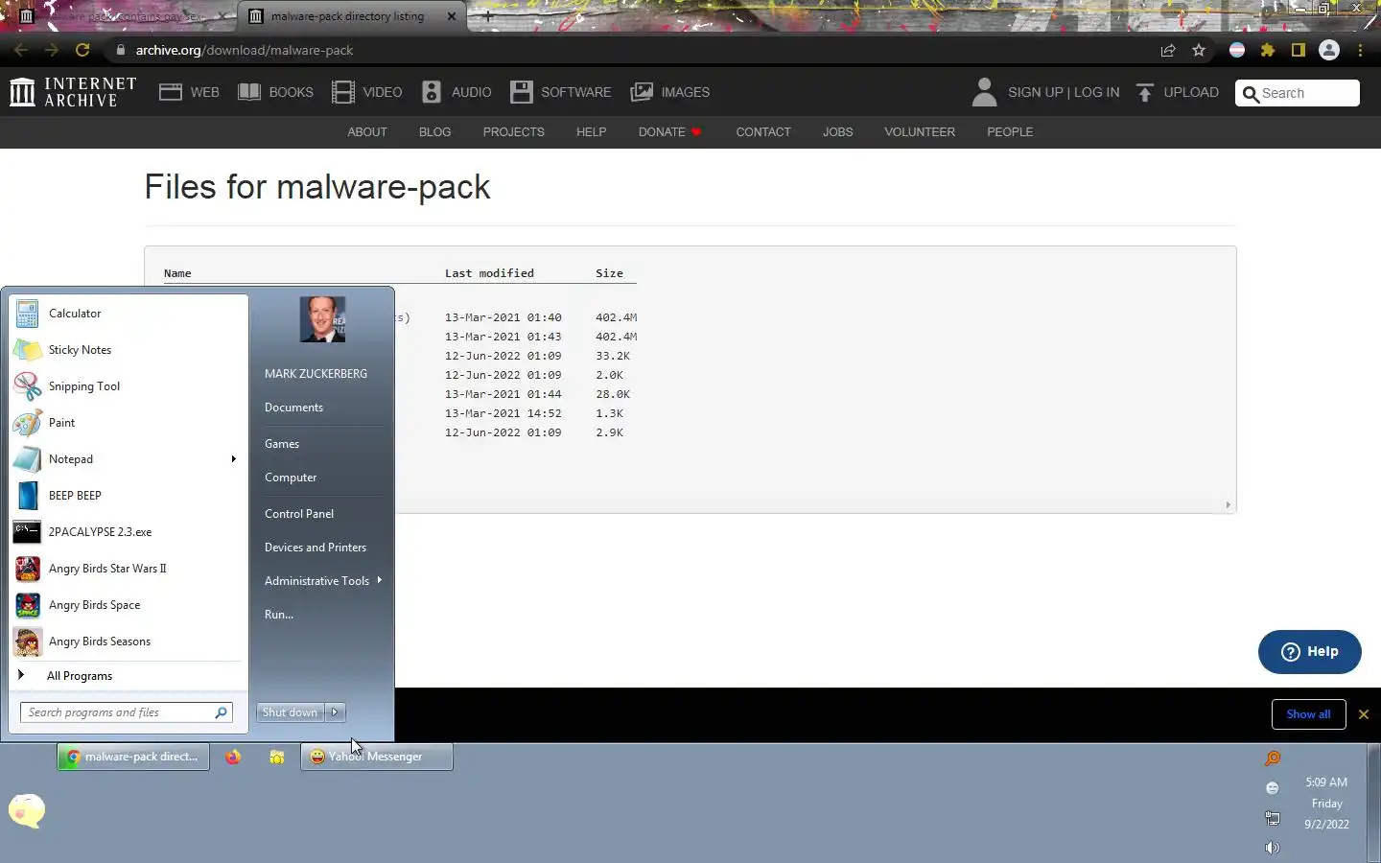Reload the page in Chrome

click(82, 50)
